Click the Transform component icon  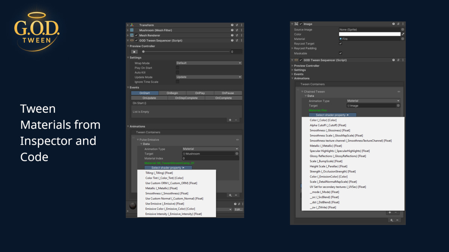(132, 25)
